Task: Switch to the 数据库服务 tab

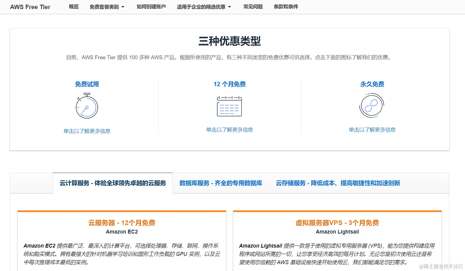Action: click(x=221, y=183)
